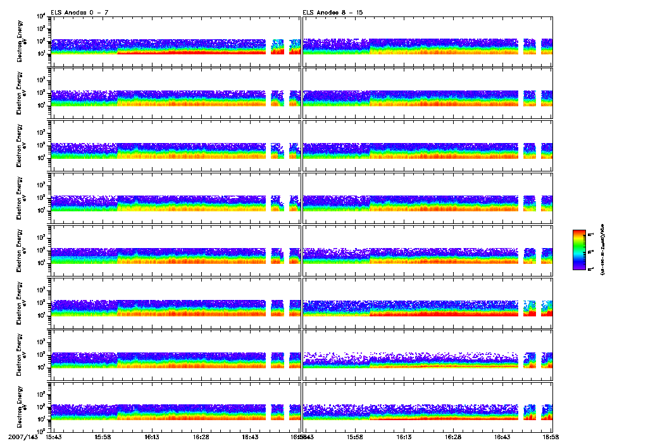Click the 16:58 time label under Anodes 8 - 15
The image size is (648, 448).
click(551, 437)
